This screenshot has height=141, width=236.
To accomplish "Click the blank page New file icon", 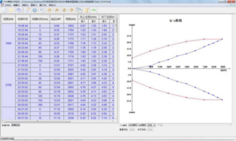I will coord(4,10).
